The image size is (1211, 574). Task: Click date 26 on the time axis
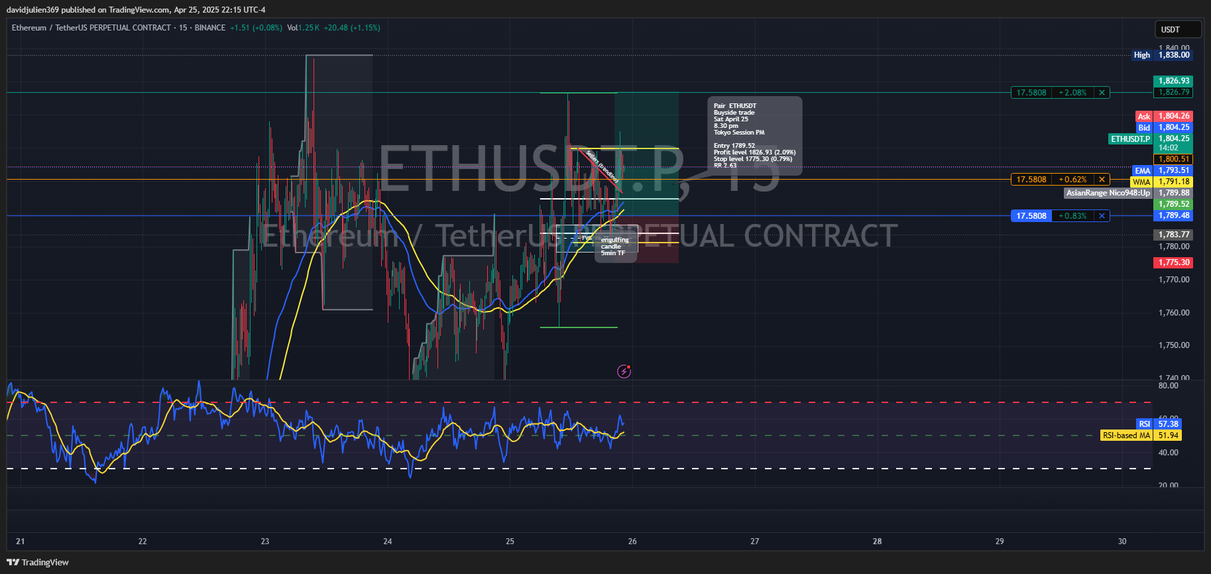point(632,542)
